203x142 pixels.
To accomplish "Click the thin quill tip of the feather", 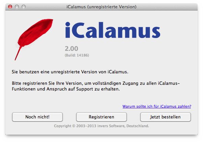I will [18, 54].
